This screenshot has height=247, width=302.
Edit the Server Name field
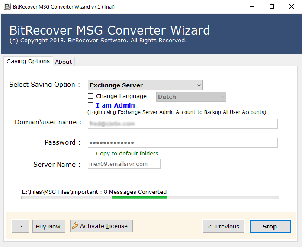pos(124,164)
